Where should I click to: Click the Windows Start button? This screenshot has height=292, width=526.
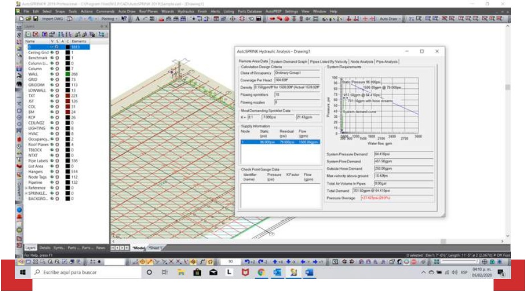pos(23,273)
